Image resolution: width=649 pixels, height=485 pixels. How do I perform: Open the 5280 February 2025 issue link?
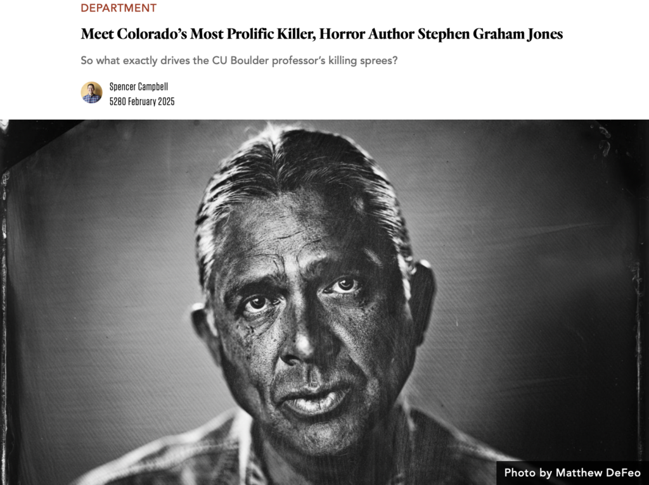(142, 101)
